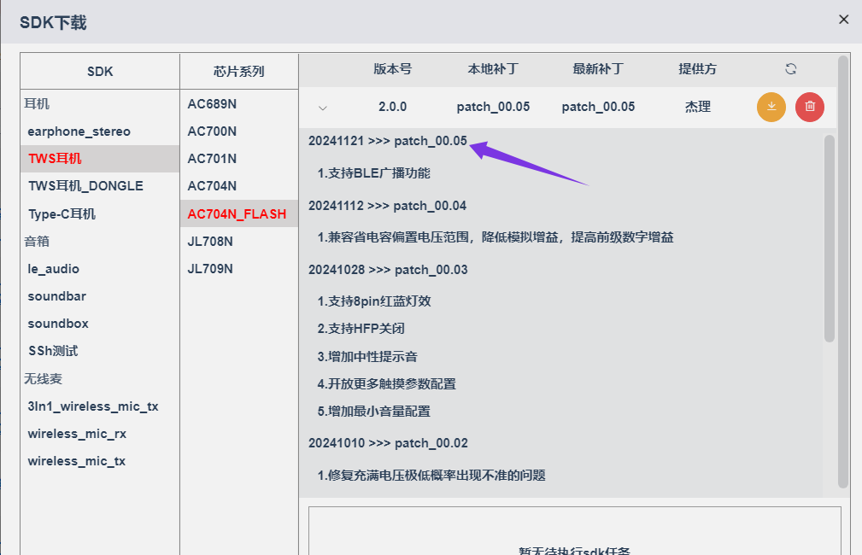Select earphone_stereo in the SDK list

(x=79, y=131)
